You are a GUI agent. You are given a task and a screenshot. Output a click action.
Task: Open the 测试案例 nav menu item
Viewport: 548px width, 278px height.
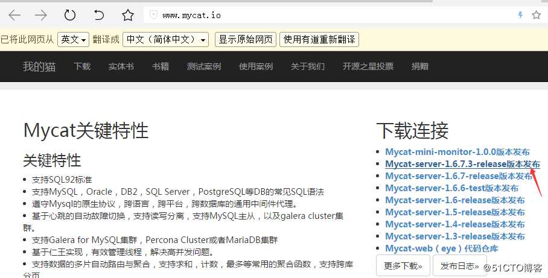click(x=204, y=66)
